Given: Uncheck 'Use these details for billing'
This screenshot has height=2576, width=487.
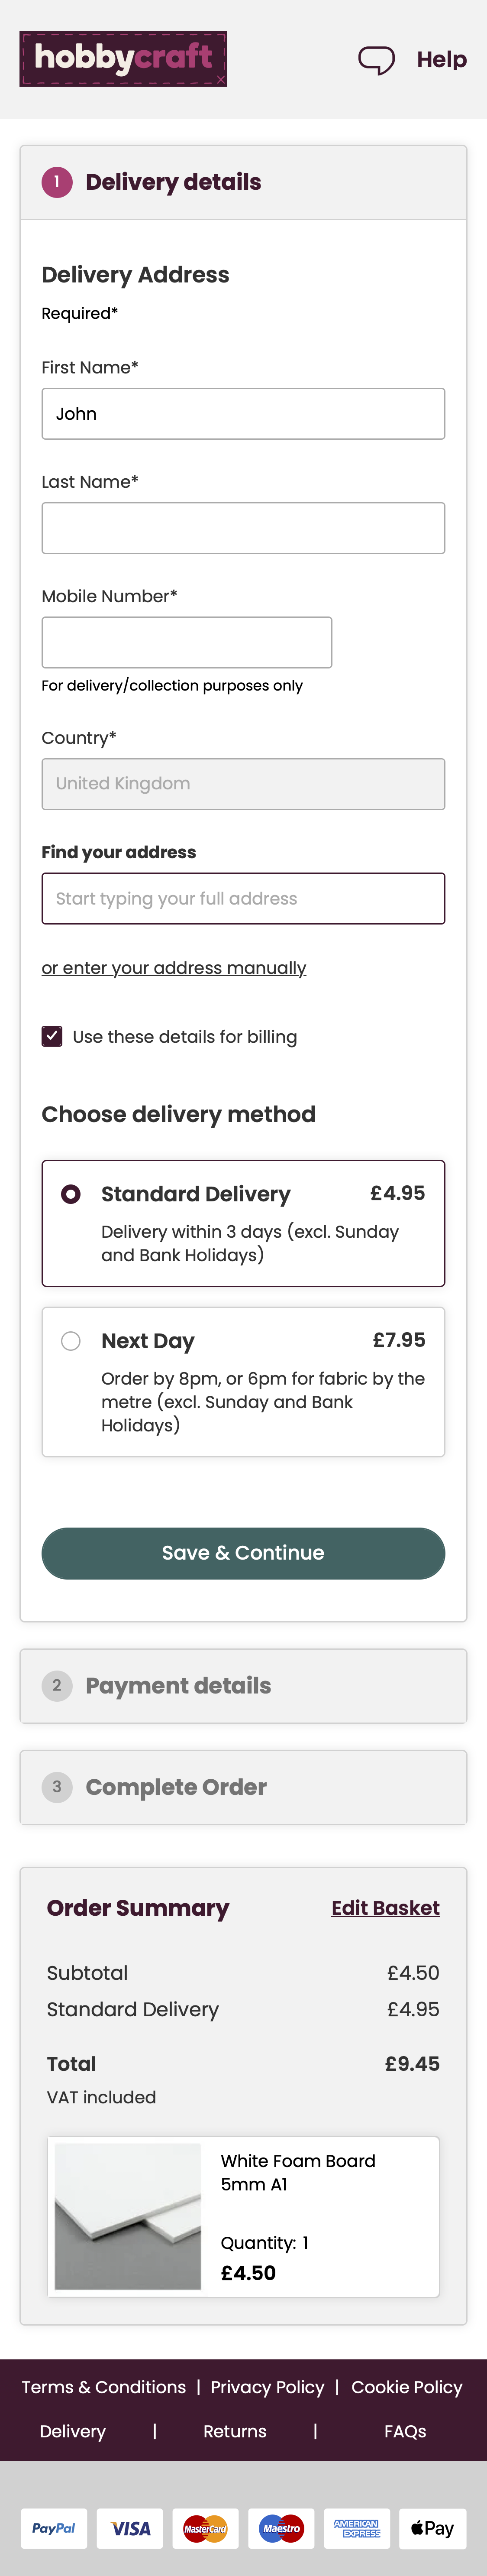Looking at the screenshot, I should pyautogui.click(x=52, y=1036).
